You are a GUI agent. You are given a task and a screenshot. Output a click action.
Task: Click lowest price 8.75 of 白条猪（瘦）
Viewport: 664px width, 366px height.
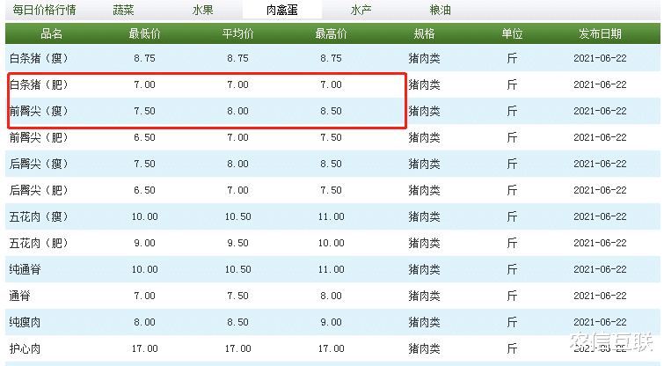pos(145,58)
